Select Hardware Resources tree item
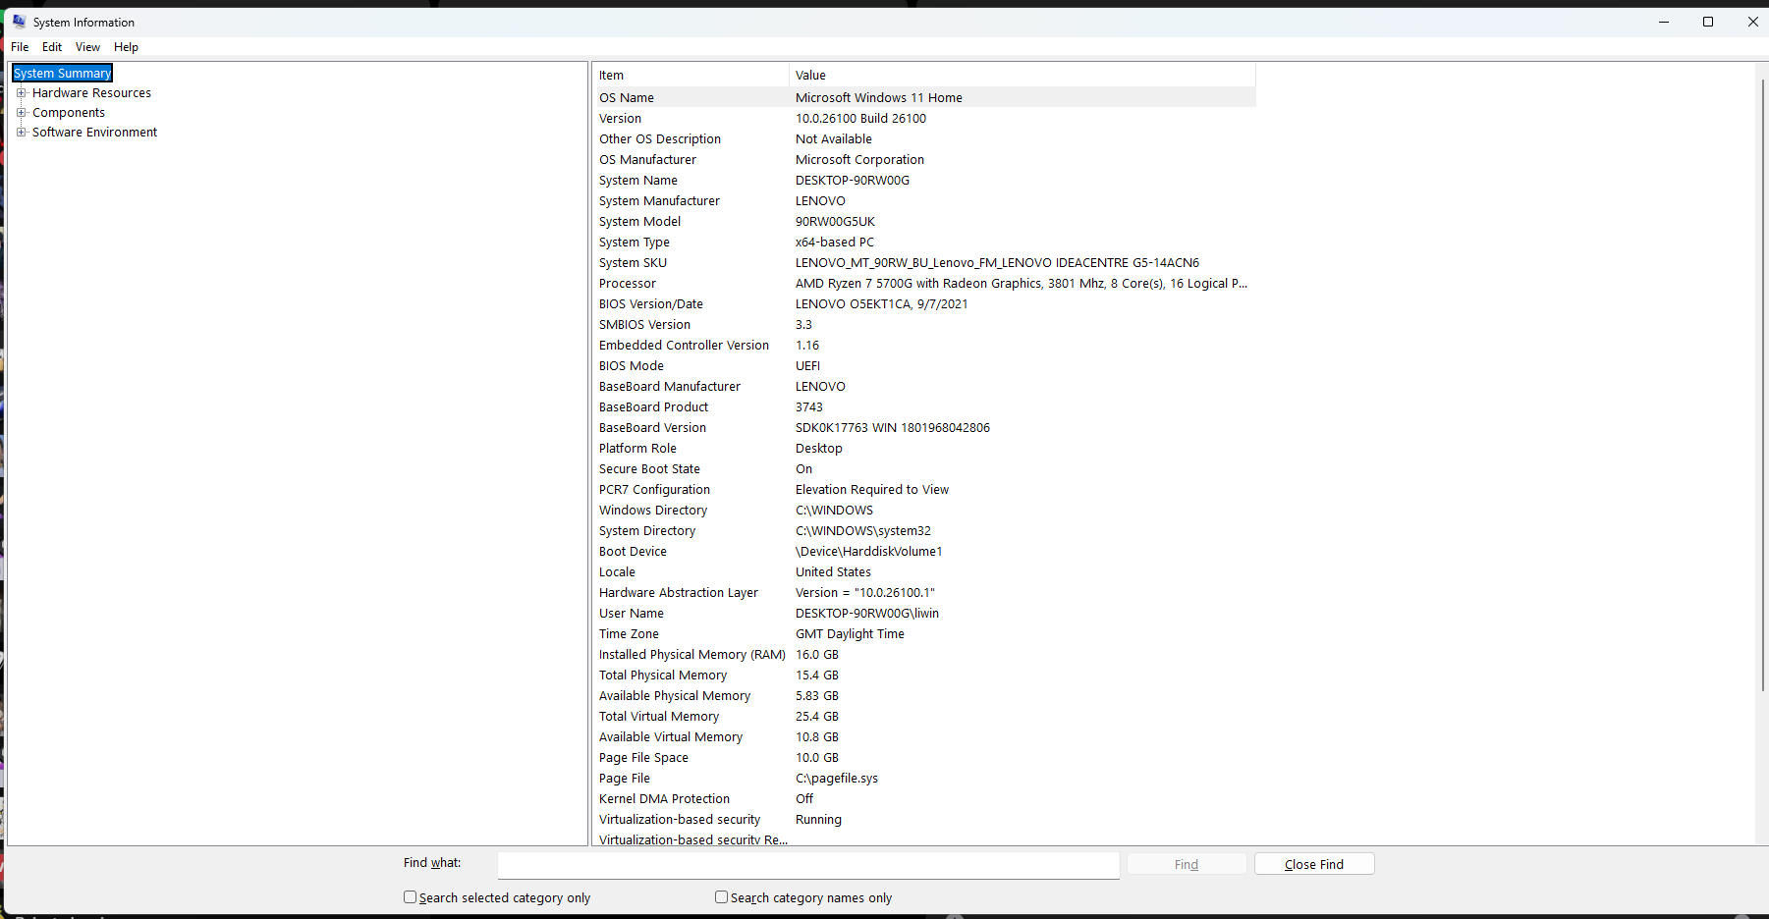Image resolution: width=1769 pixels, height=919 pixels. (x=91, y=93)
